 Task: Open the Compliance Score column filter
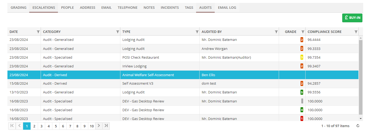(x=356, y=32)
